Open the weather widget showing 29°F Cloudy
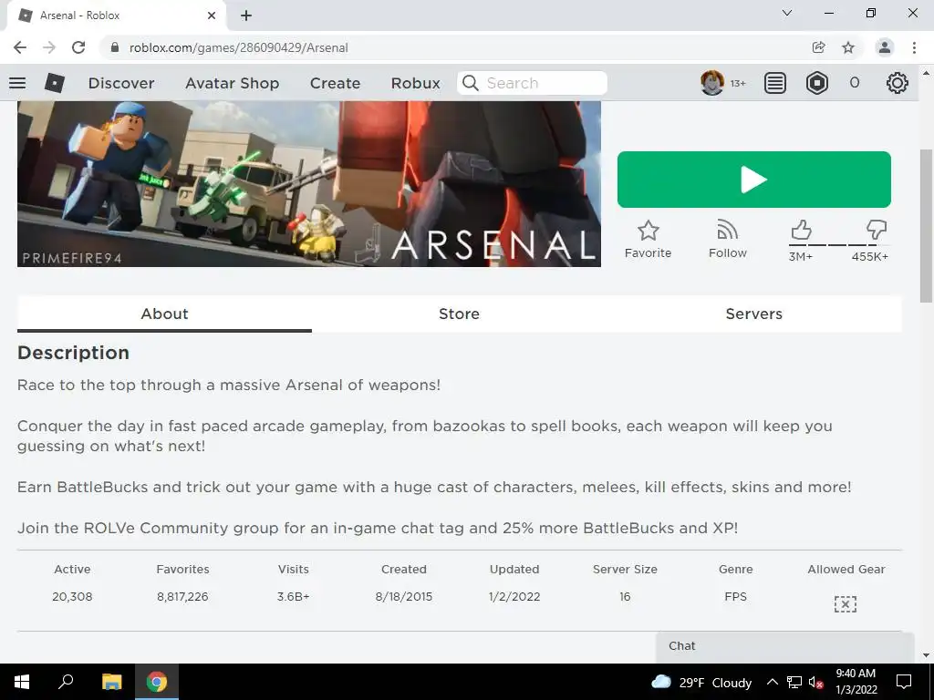The height and width of the screenshot is (700, 934). point(701,682)
